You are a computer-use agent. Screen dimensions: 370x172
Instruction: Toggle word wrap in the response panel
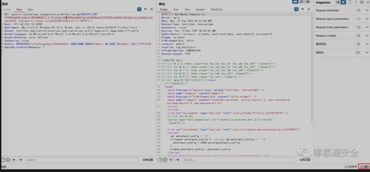click(296, 9)
